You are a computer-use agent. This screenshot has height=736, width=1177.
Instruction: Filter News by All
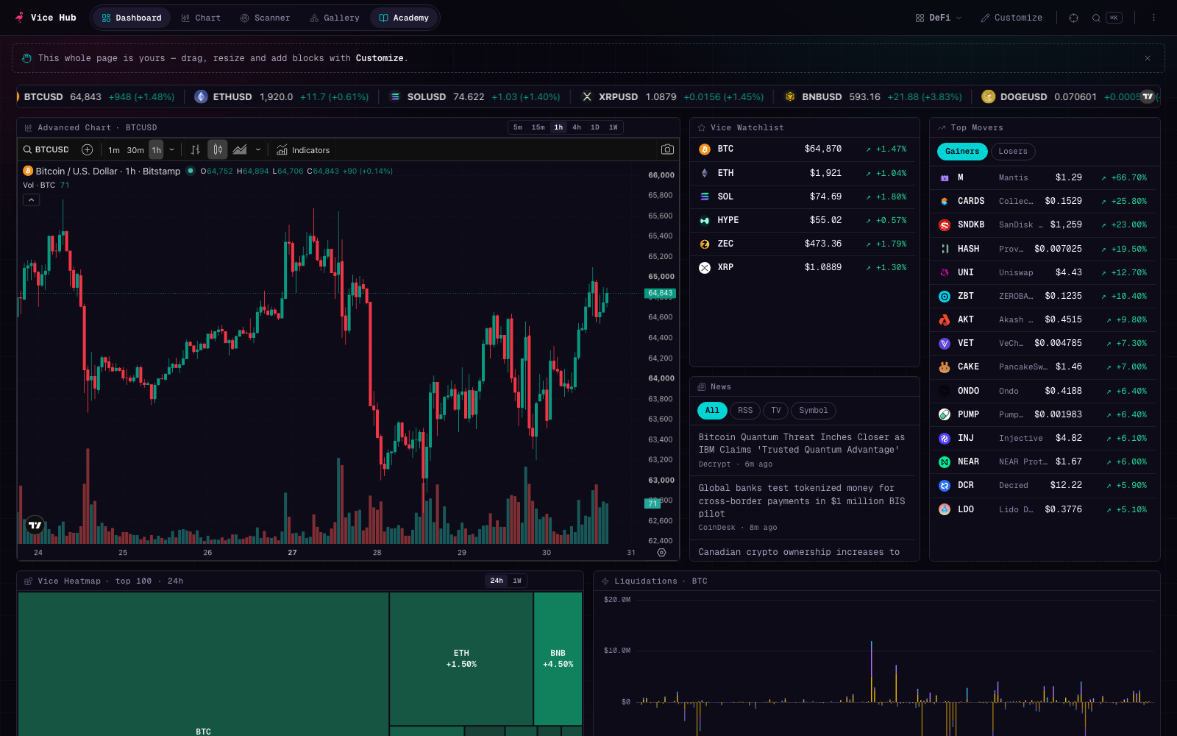[712, 411]
